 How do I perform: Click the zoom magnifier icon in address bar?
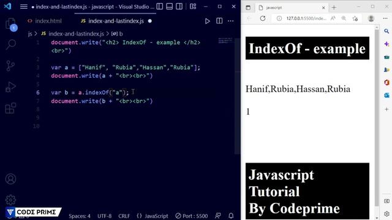point(344,18)
